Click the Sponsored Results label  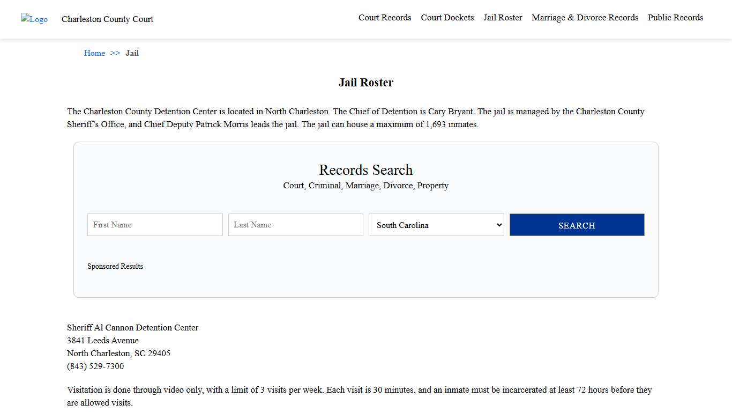(115, 266)
